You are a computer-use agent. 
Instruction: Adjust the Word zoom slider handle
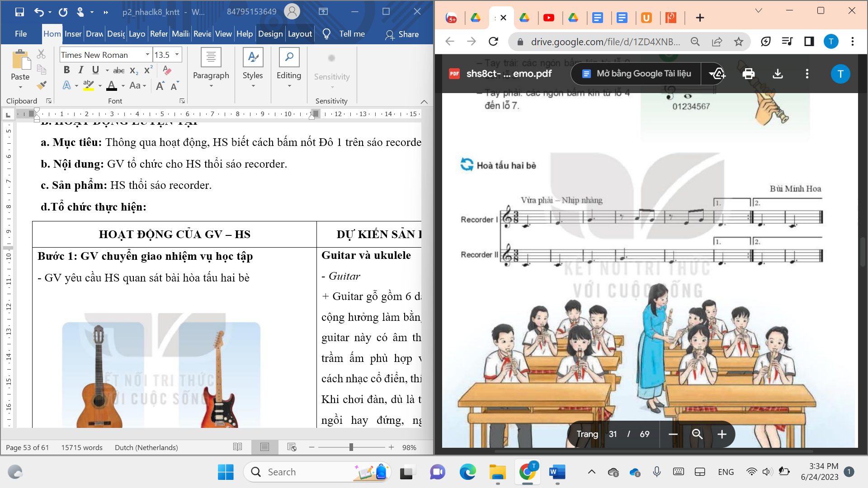351,447
